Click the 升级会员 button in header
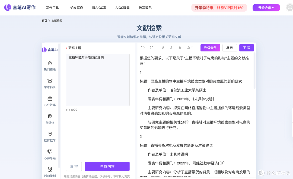This screenshot has height=179, width=293. (266, 8)
